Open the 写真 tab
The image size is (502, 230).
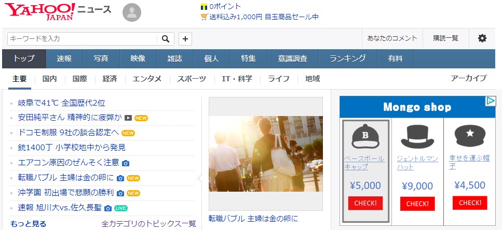(x=101, y=59)
